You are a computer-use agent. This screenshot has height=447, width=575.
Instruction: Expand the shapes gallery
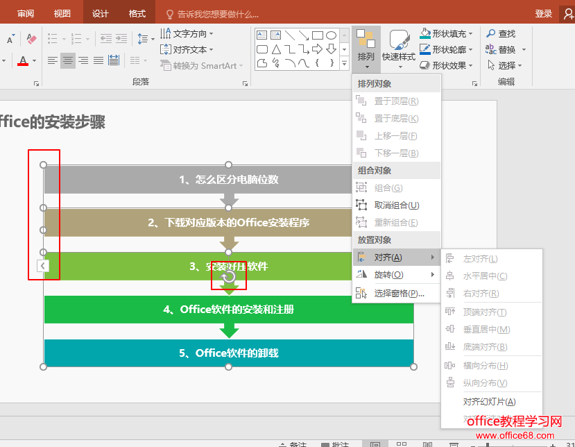344,63
